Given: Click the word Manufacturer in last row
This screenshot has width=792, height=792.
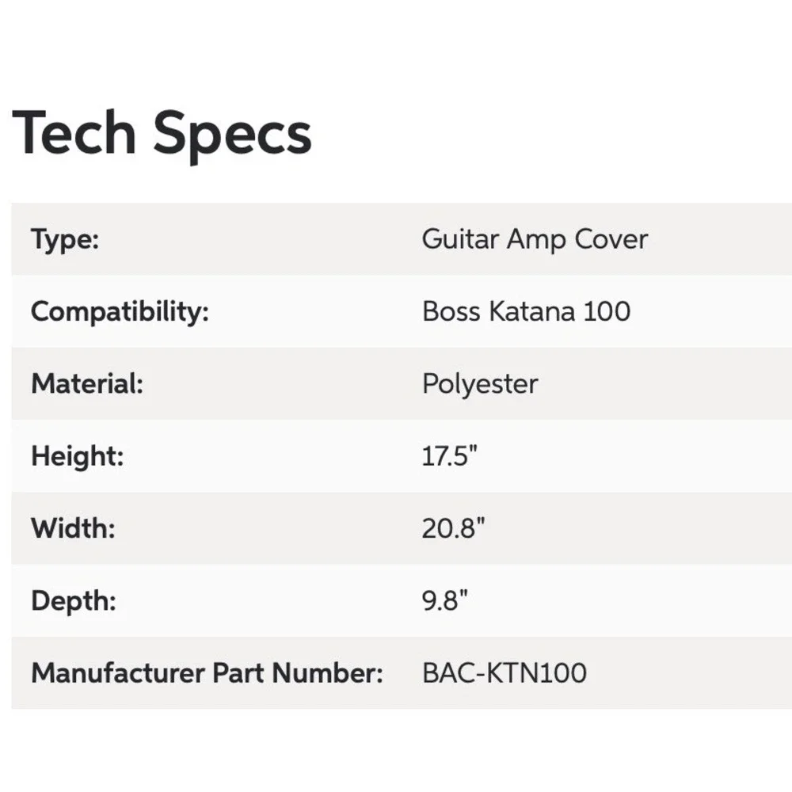Looking at the screenshot, I should pyautogui.click(x=118, y=673).
